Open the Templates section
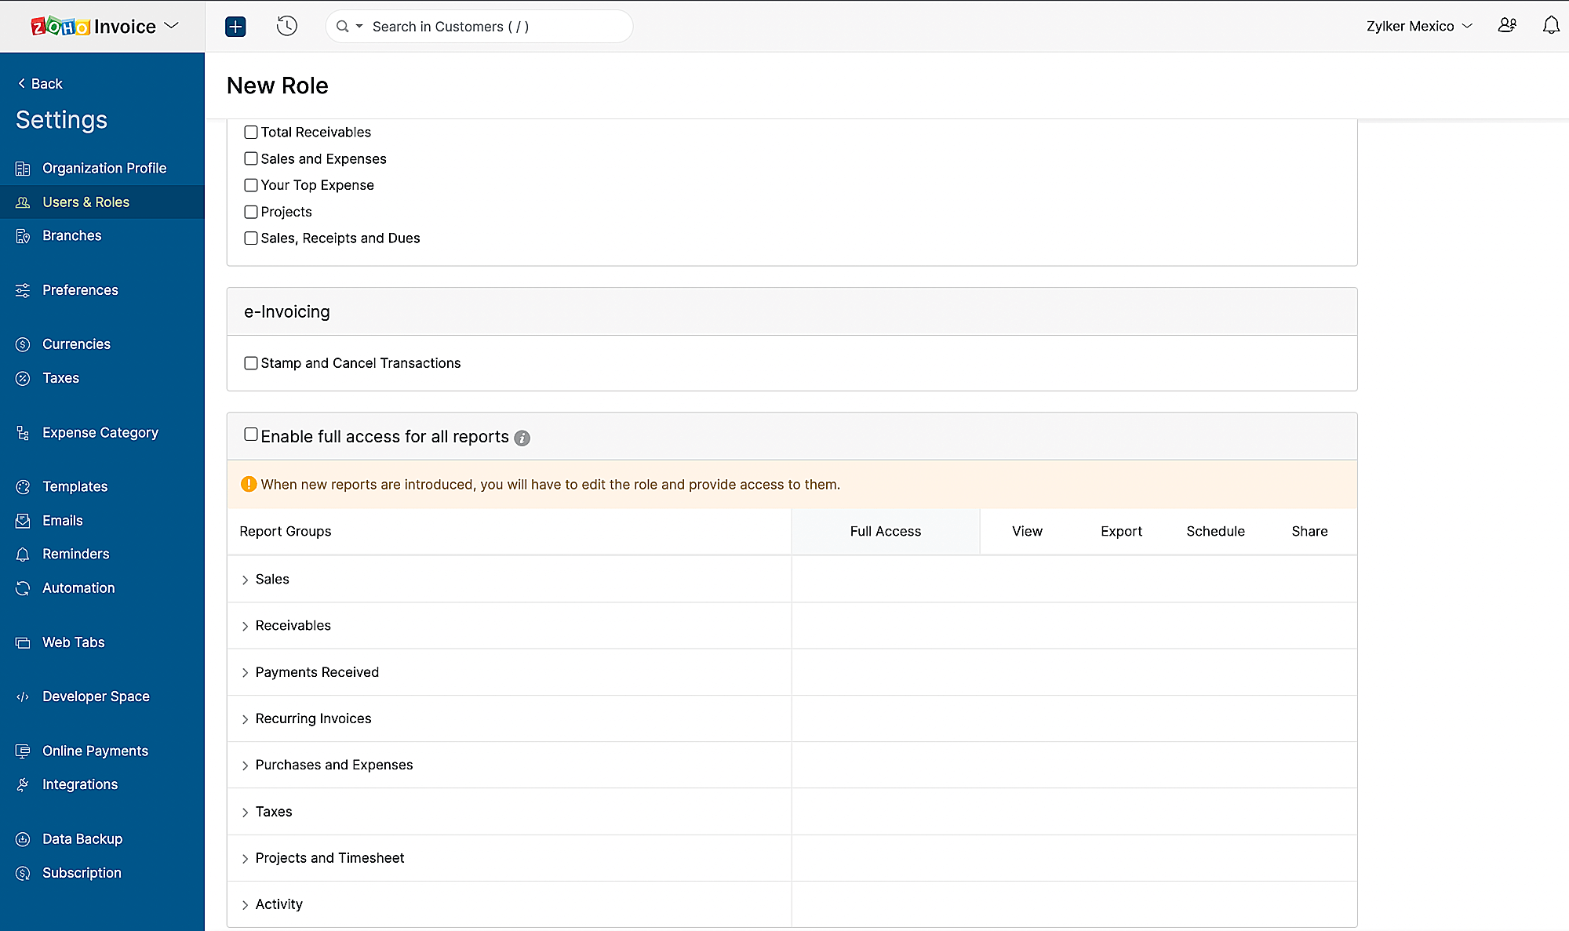The width and height of the screenshot is (1569, 931). click(75, 486)
